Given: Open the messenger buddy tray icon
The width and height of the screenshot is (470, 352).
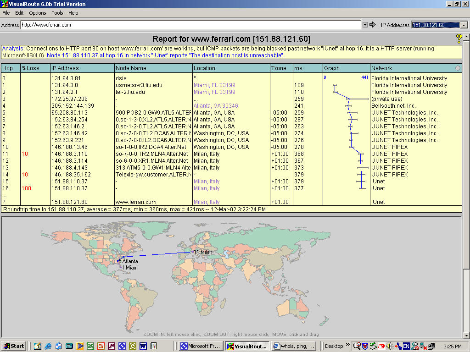Looking at the screenshot, I should [x=414, y=346].
